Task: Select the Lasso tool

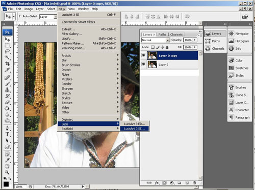Action: [x=7, y=51]
